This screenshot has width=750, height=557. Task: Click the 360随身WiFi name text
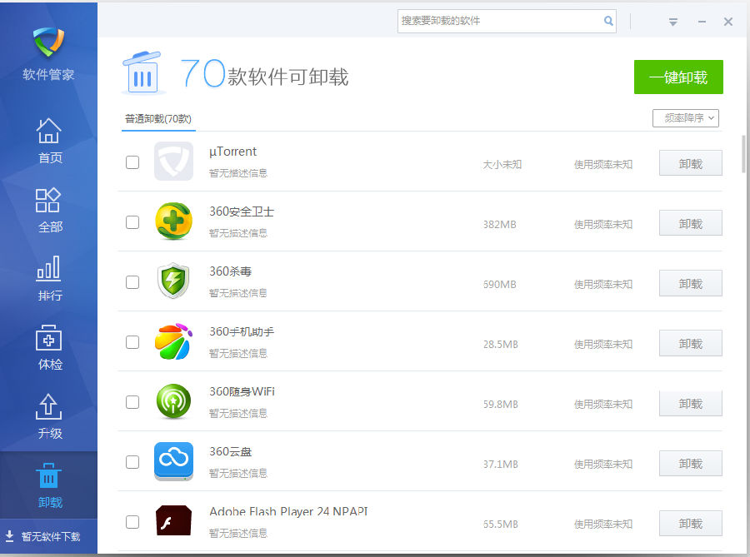(242, 391)
